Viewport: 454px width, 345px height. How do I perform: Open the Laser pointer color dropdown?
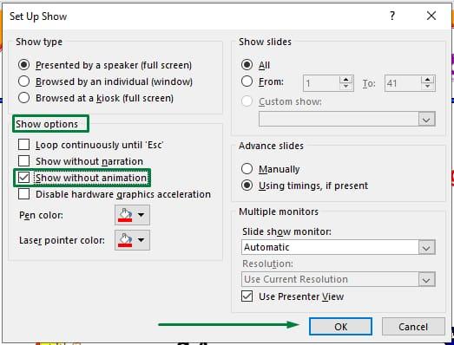point(132,240)
